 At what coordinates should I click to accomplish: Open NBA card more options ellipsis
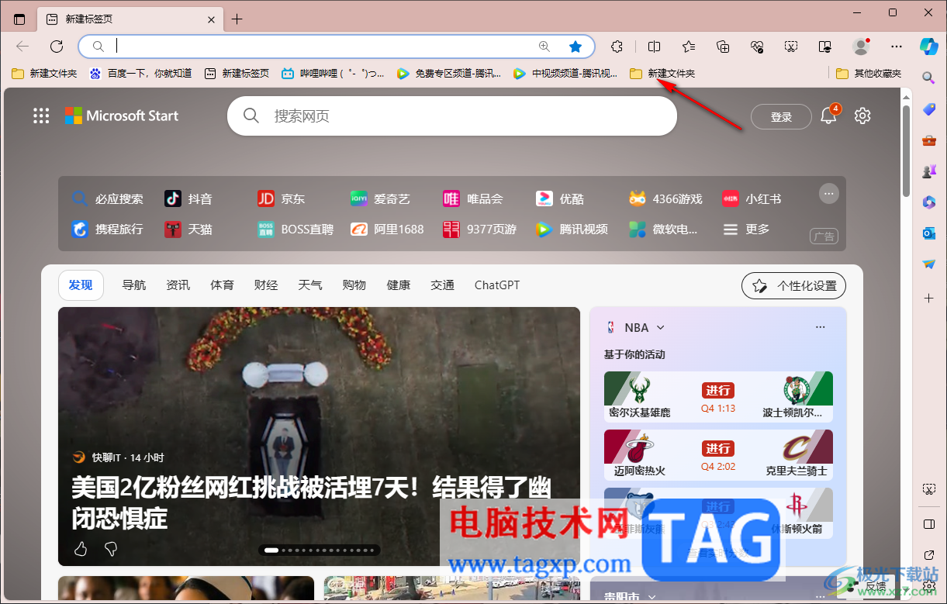pos(821,328)
